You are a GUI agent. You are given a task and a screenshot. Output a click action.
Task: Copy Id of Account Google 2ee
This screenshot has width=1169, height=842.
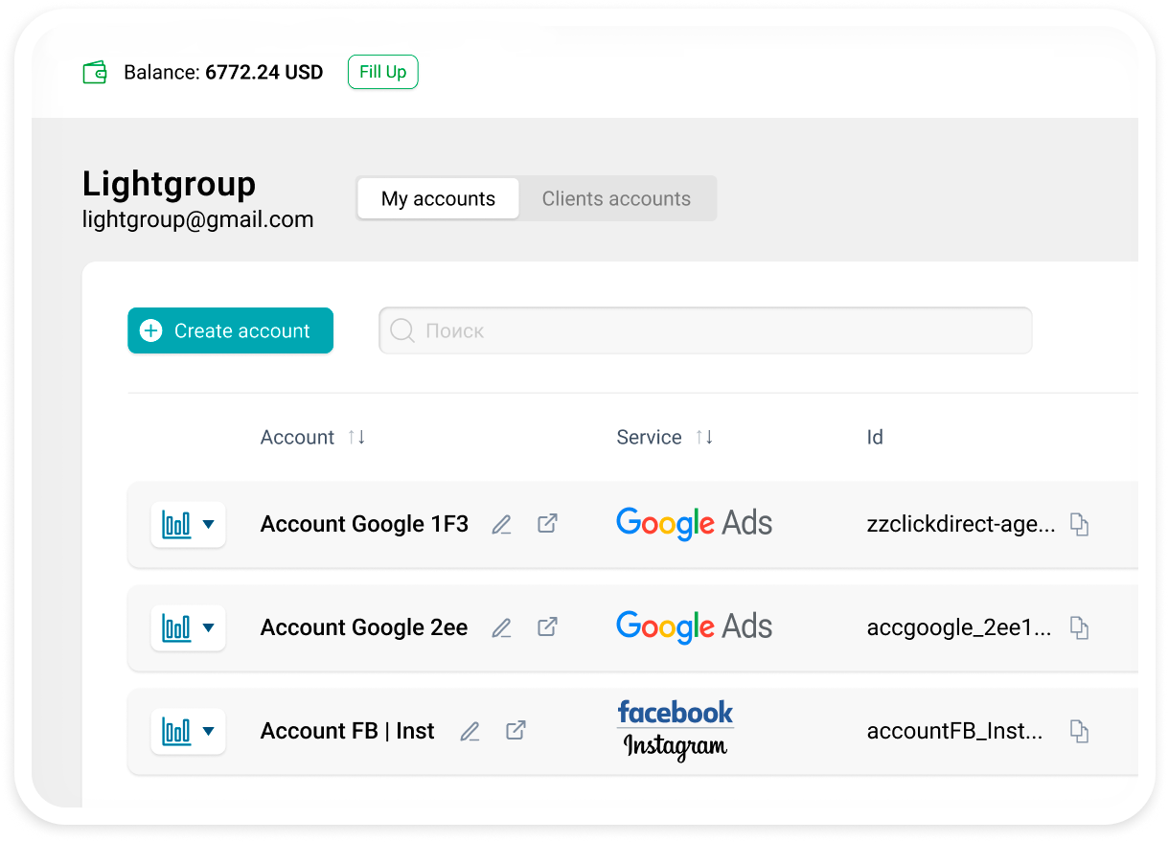(x=1080, y=627)
